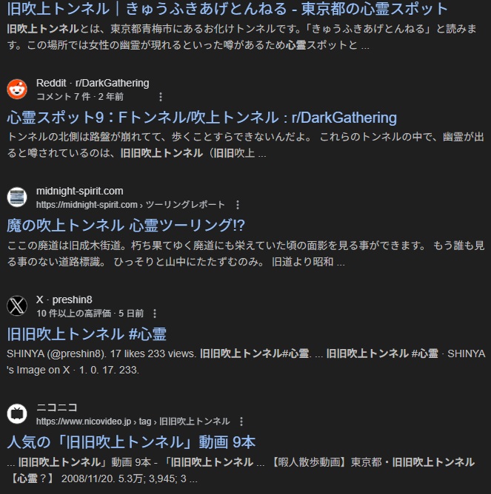Open three-dot options for X preshin8 result

[155, 314]
